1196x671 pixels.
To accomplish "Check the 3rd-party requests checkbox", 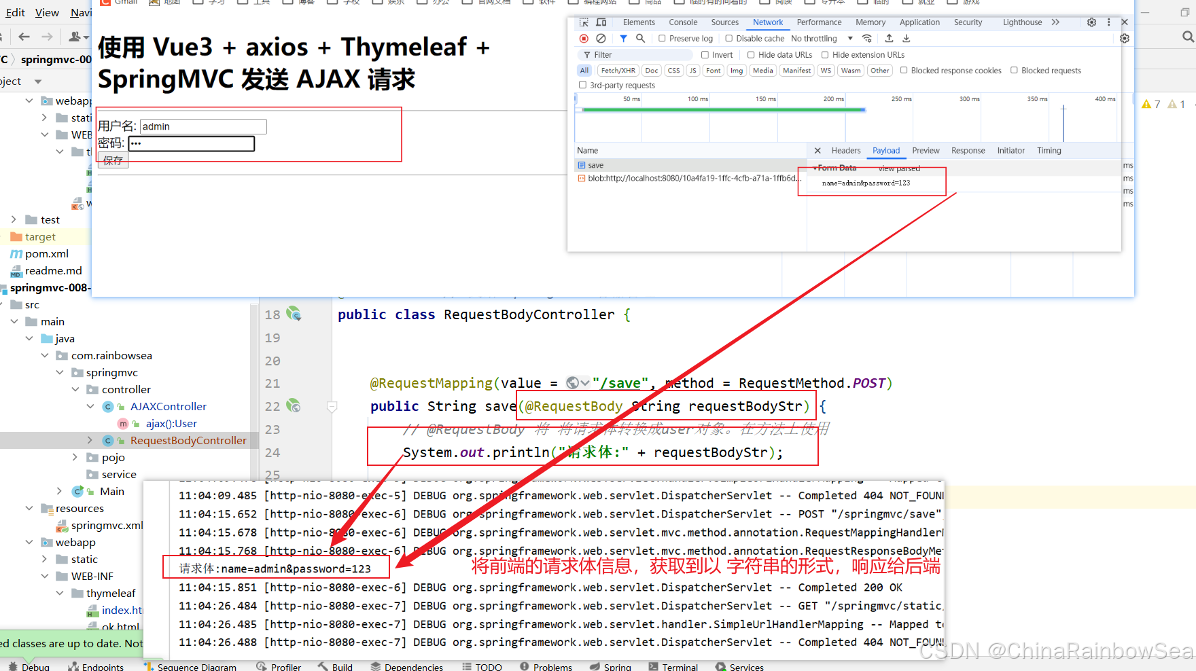I will click(582, 85).
